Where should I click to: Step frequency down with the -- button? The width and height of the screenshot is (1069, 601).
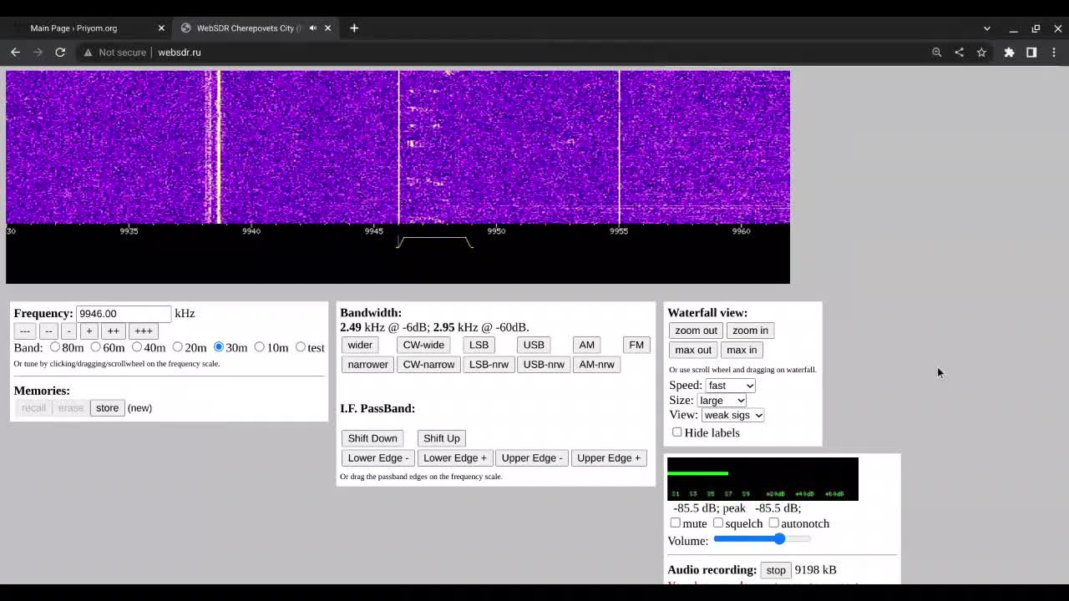[48, 331]
